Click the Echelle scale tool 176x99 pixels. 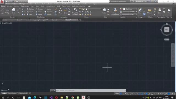click(39, 15)
